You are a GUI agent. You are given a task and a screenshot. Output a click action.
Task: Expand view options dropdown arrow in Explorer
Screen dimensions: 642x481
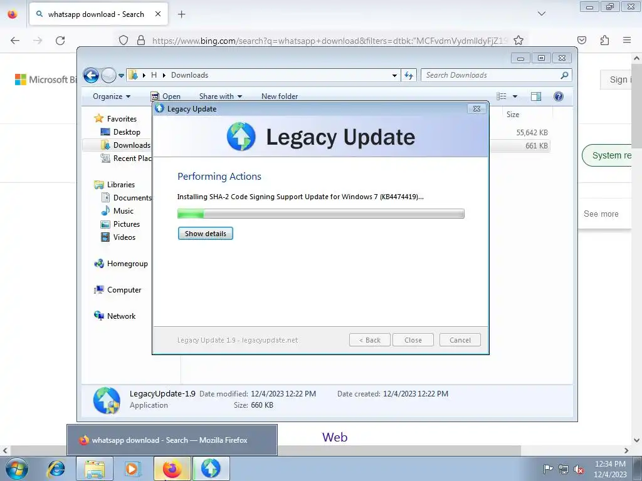click(515, 96)
